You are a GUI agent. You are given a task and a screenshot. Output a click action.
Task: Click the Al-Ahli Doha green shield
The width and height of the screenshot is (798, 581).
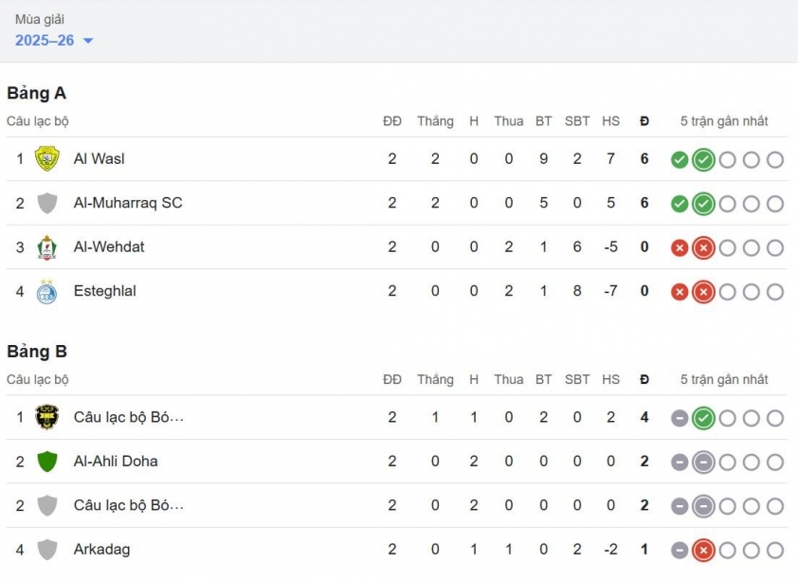point(46,462)
